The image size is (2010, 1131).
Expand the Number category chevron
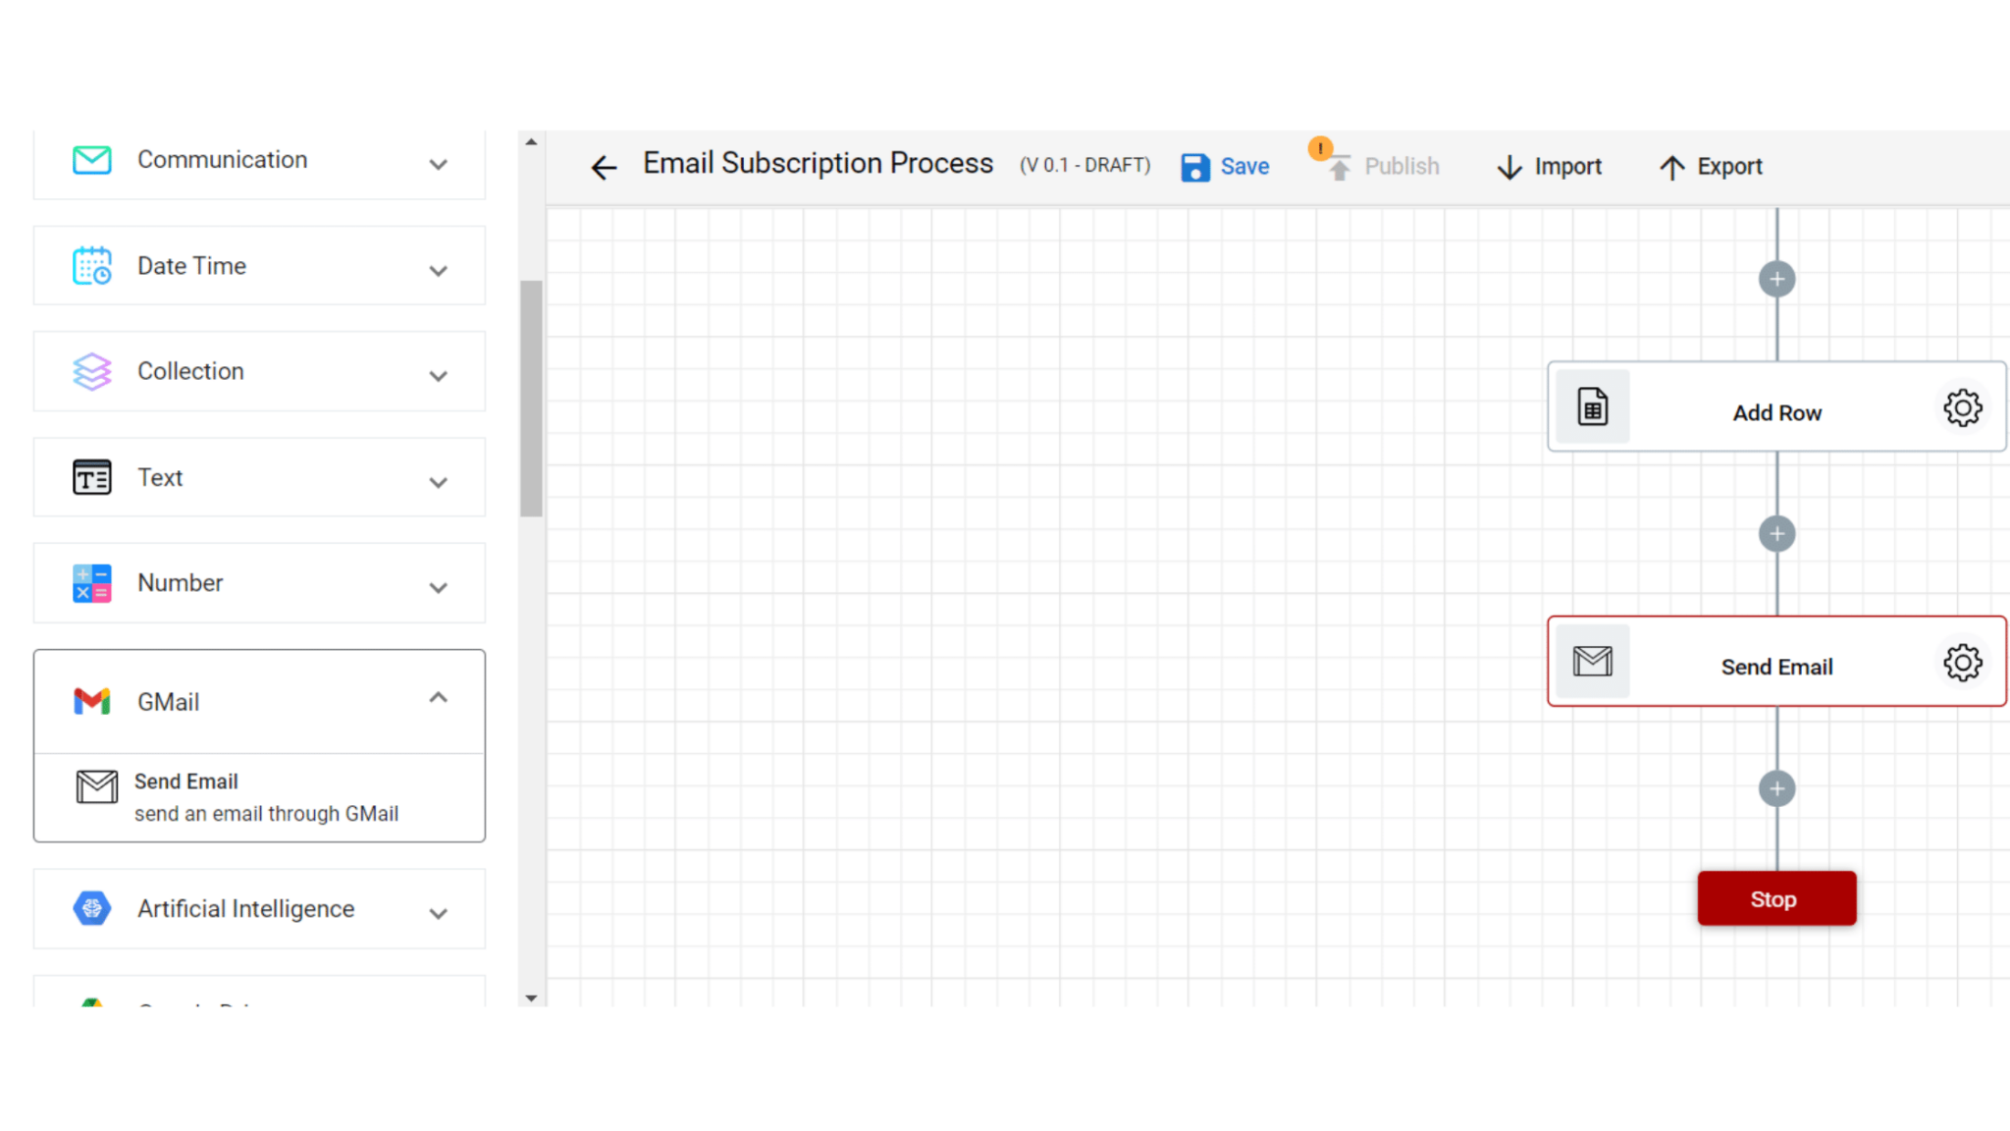tap(439, 587)
